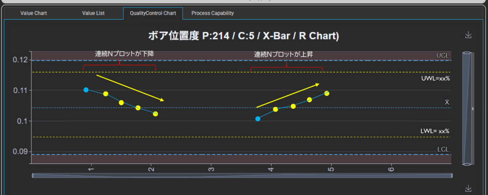Click the UWL=xx% warning limit label
Image resolution: width=488 pixels, height=195 pixels.
click(435, 78)
